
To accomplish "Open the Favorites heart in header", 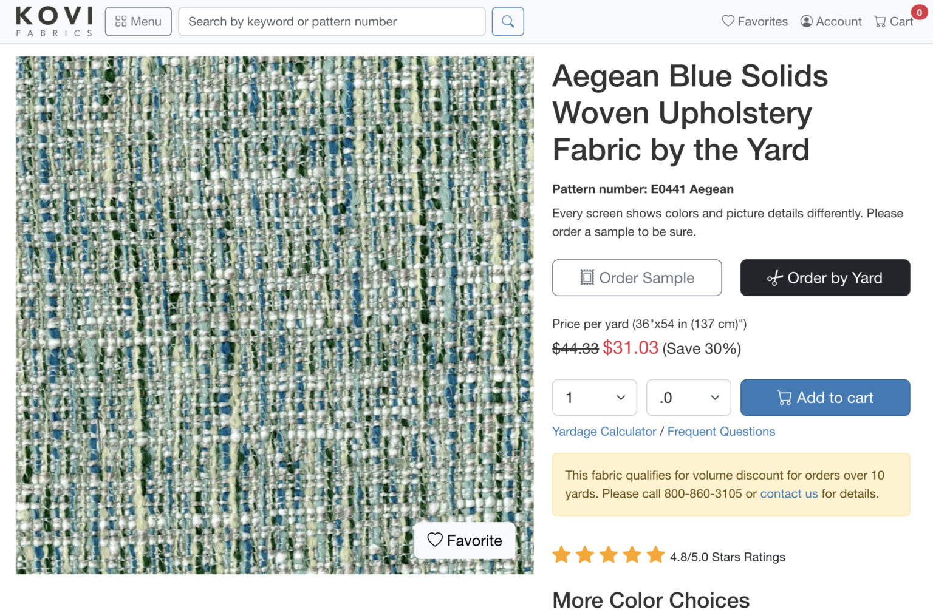I will (x=728, y=21).
